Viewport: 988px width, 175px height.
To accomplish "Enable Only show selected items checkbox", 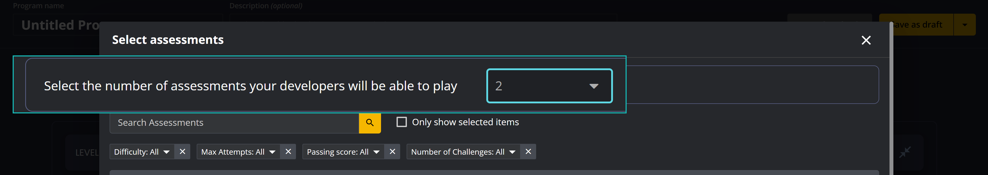I will coord(401,122).
